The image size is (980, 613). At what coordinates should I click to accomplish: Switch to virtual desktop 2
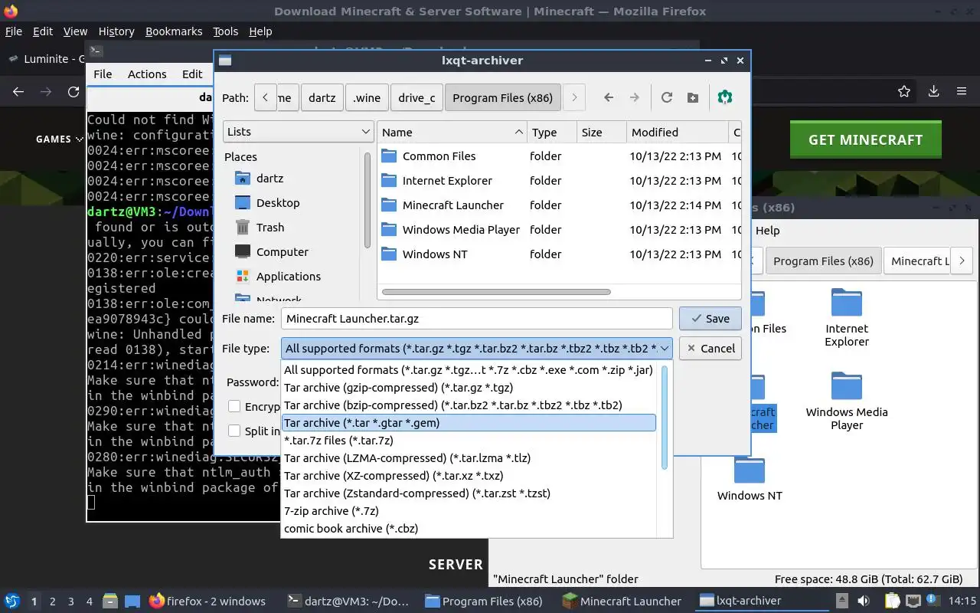53,602
